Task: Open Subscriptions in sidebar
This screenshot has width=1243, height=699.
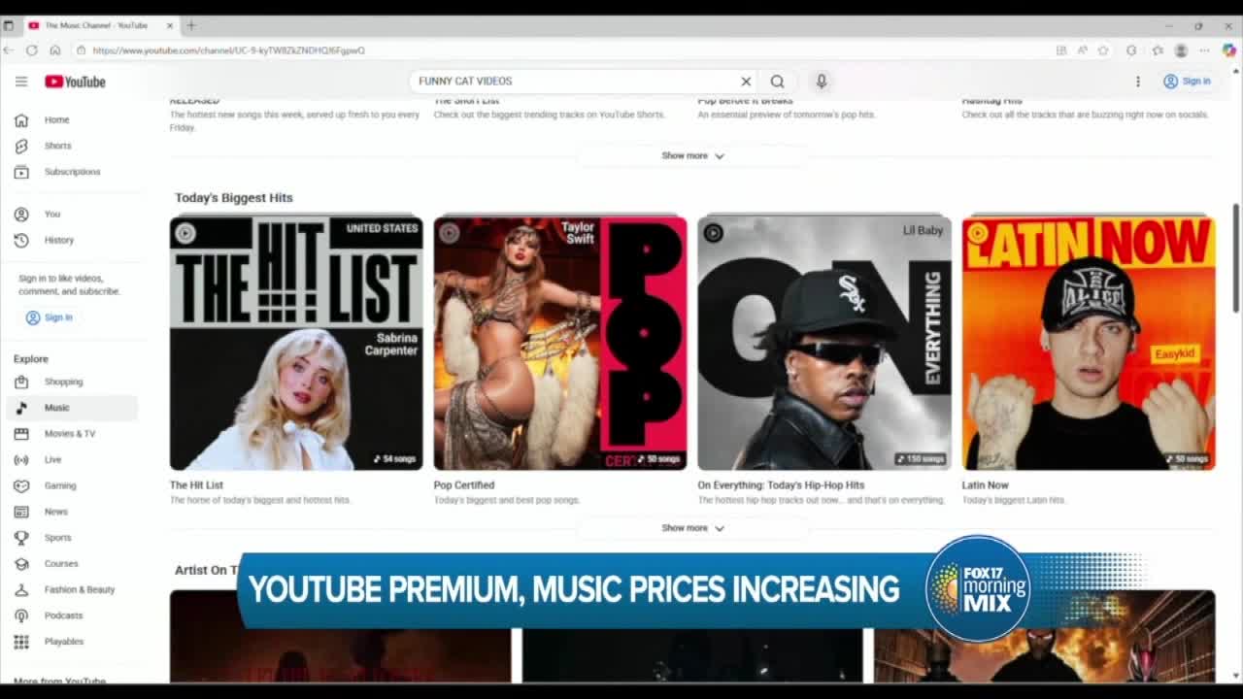Action: tap(72, 172)
